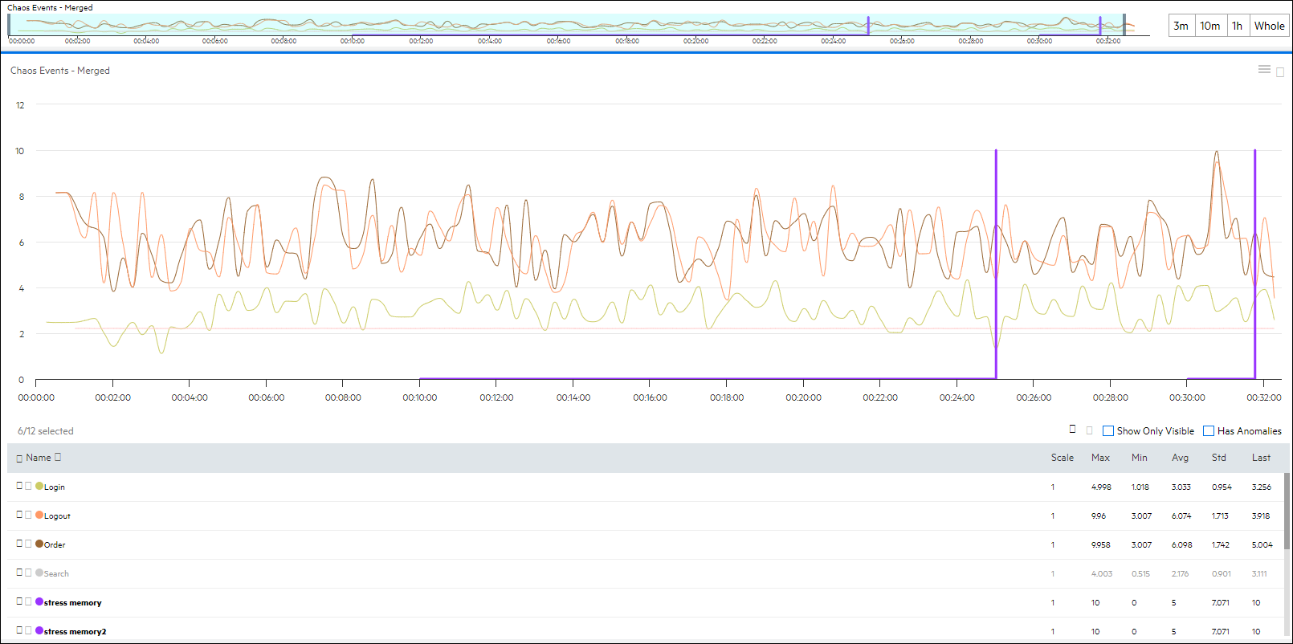Tick the Has Anomalies checkbox
1293x644 pixels.
click(x=1209, y=431)
